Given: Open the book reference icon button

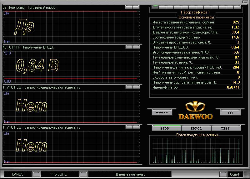Looking at the screenshot, I should [x=231, y=112].
